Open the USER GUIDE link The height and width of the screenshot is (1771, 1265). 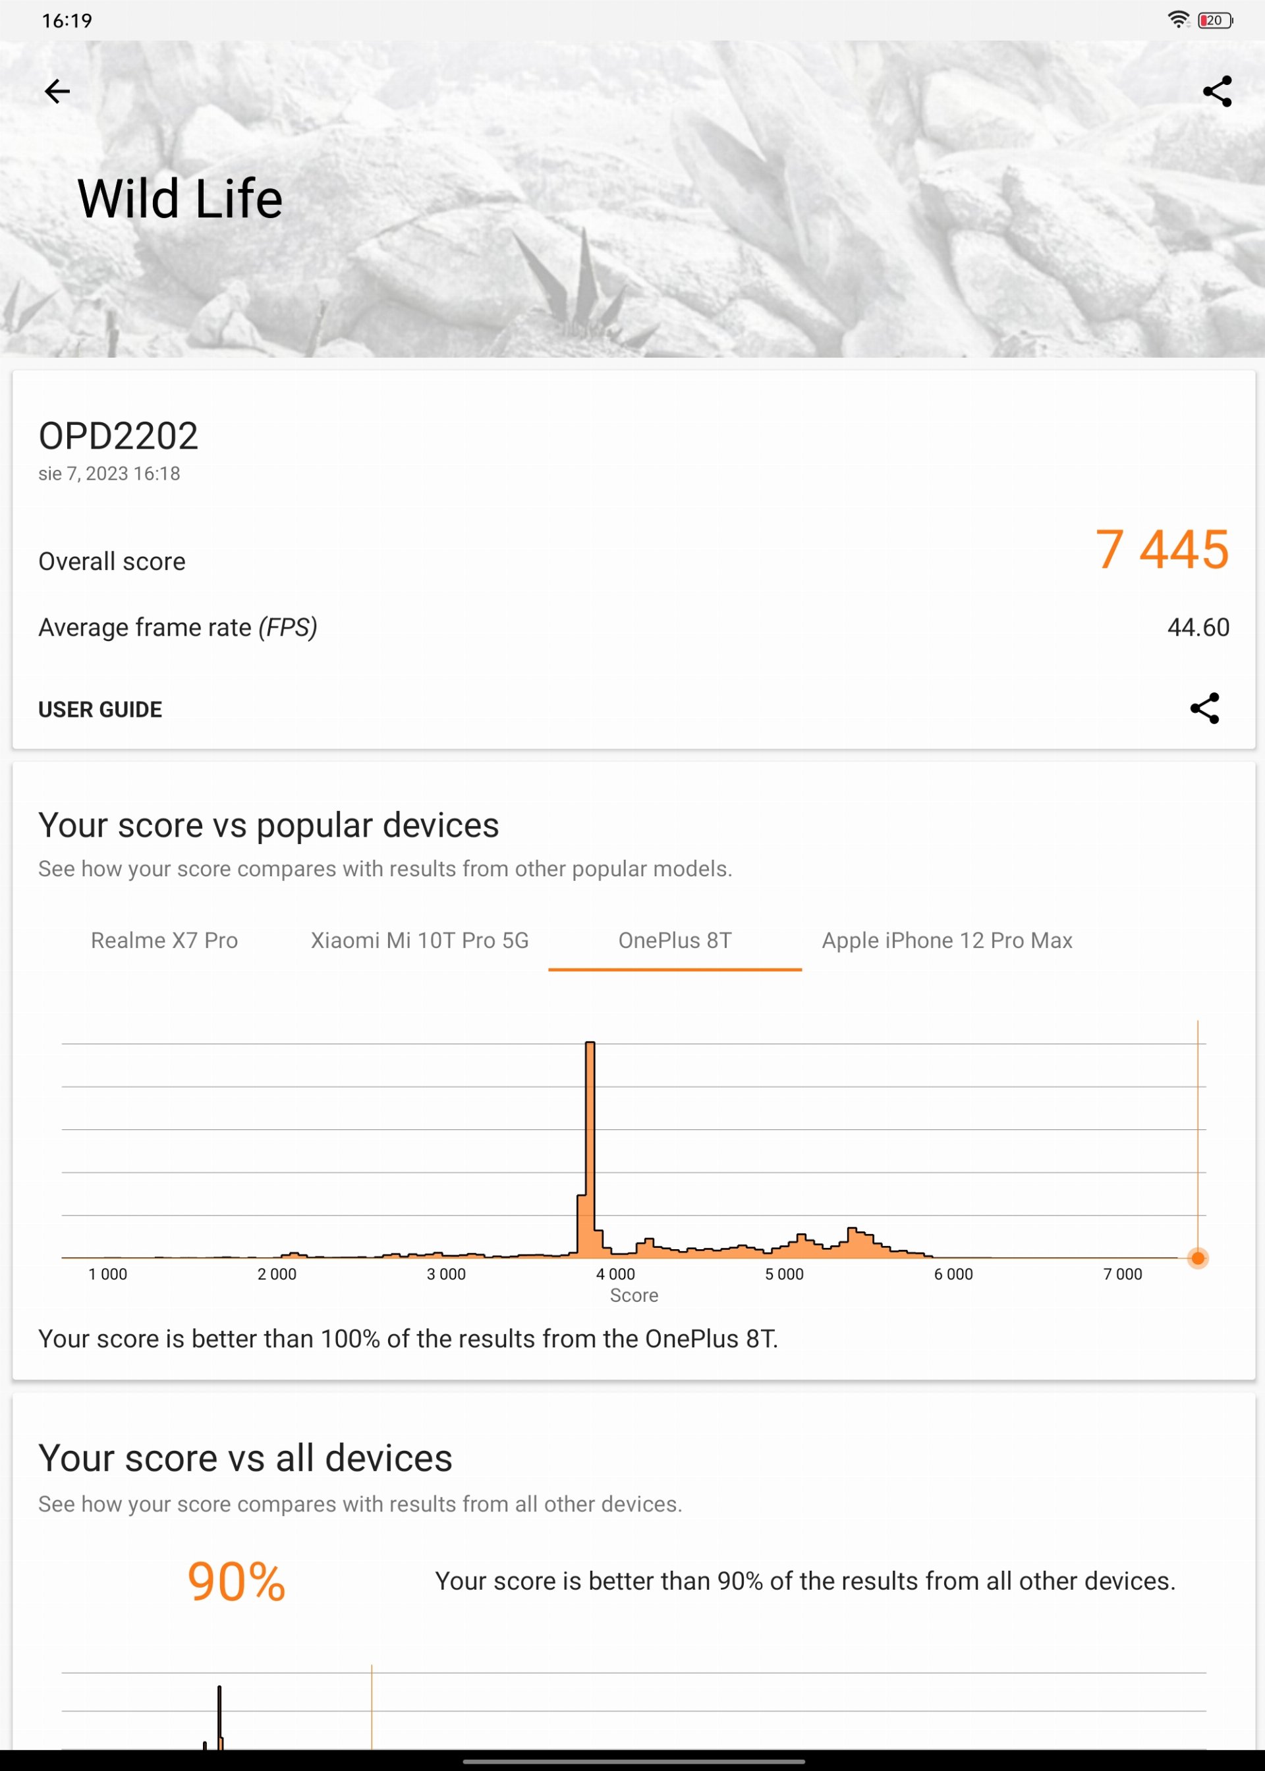point(101,710)
